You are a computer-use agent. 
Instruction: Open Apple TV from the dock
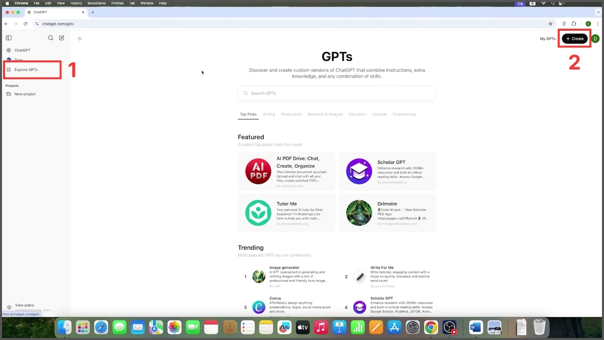[x=303, y=327]
